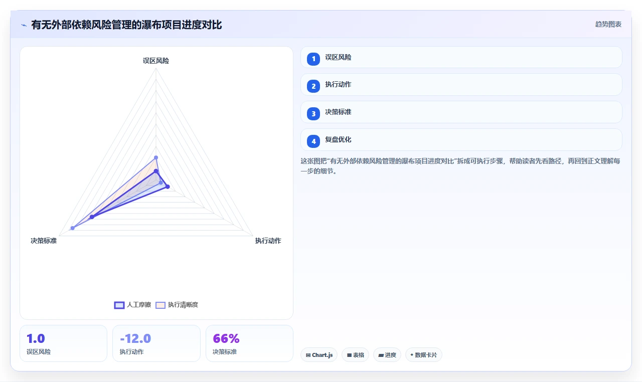Open the 66% 决策标准 data card
642x382 pixels.
[249, 343]
